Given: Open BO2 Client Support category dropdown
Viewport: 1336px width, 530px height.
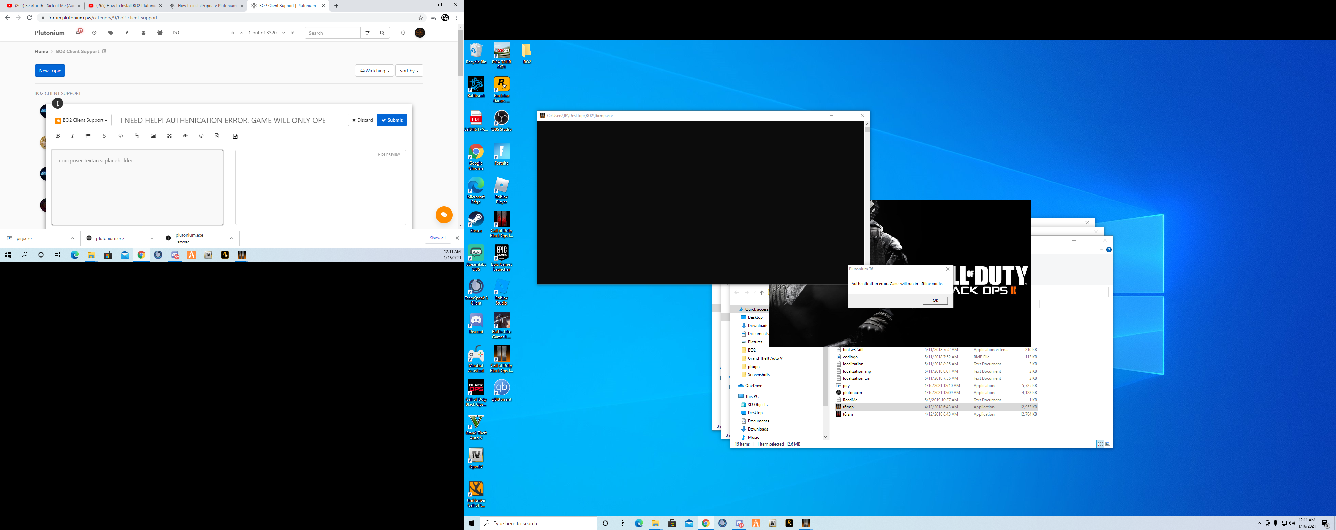Looking at the screenshot, I should coord(81,120).
